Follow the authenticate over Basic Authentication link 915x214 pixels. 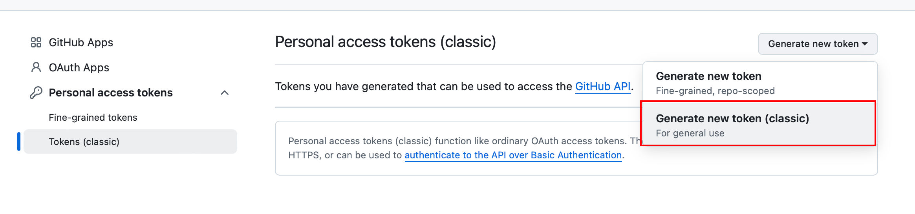513,155
